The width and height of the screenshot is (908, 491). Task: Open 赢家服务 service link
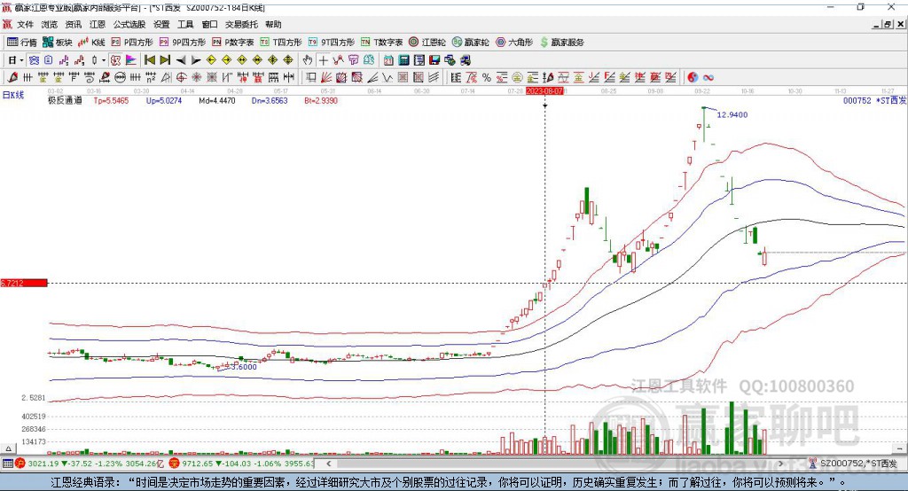tap(561, 43)
